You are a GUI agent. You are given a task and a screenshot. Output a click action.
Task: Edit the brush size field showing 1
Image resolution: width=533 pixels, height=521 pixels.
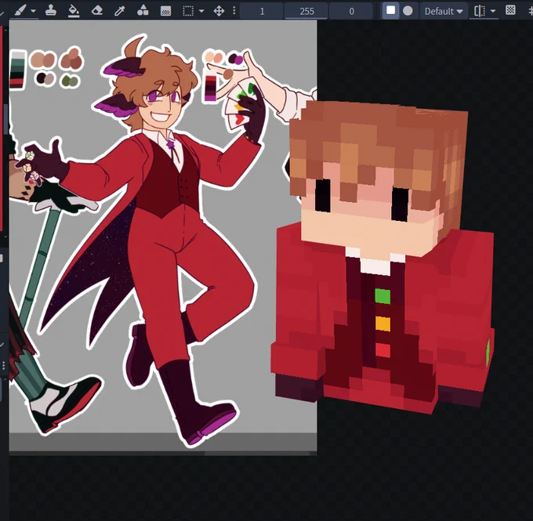coord(261,11)
